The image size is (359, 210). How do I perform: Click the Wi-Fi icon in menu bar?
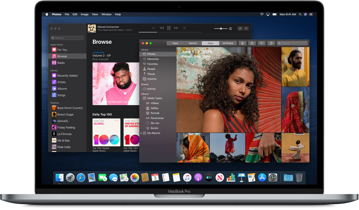coord(262,14)
